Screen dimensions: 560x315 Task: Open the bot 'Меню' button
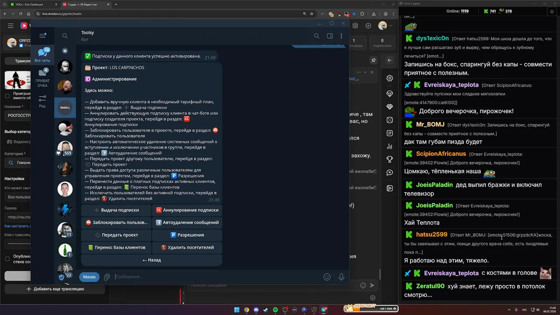(89, 277)
